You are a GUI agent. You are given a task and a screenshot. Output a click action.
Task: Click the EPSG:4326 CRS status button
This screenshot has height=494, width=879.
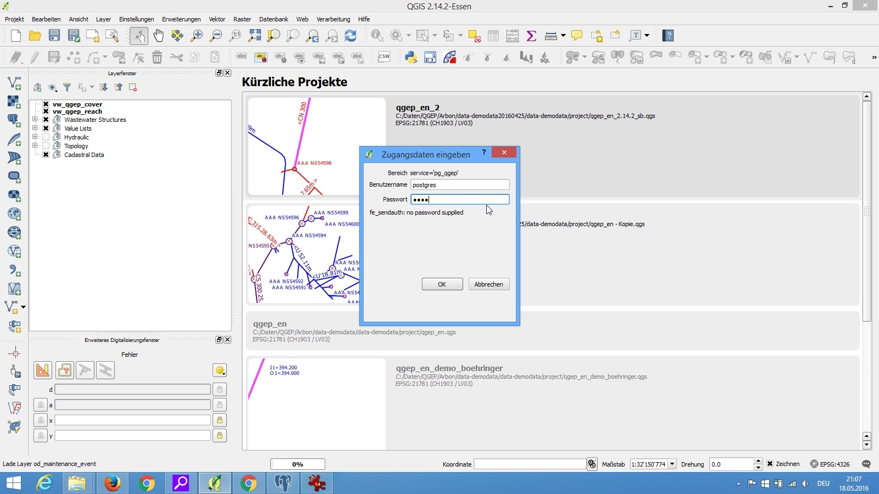(830, 464)
